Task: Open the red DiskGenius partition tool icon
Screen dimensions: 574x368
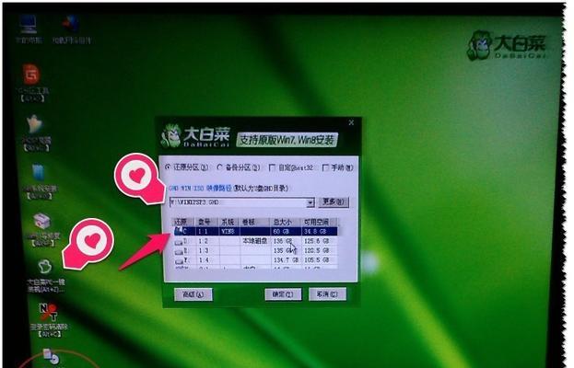Action: click(31, 75)
